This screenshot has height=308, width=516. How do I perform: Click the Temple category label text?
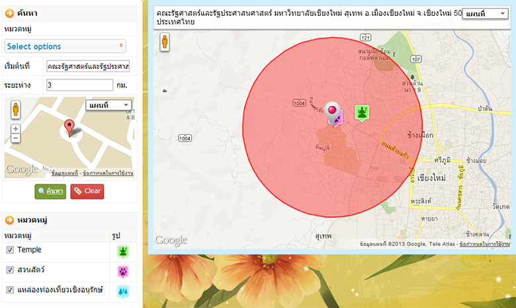point(29,250)
